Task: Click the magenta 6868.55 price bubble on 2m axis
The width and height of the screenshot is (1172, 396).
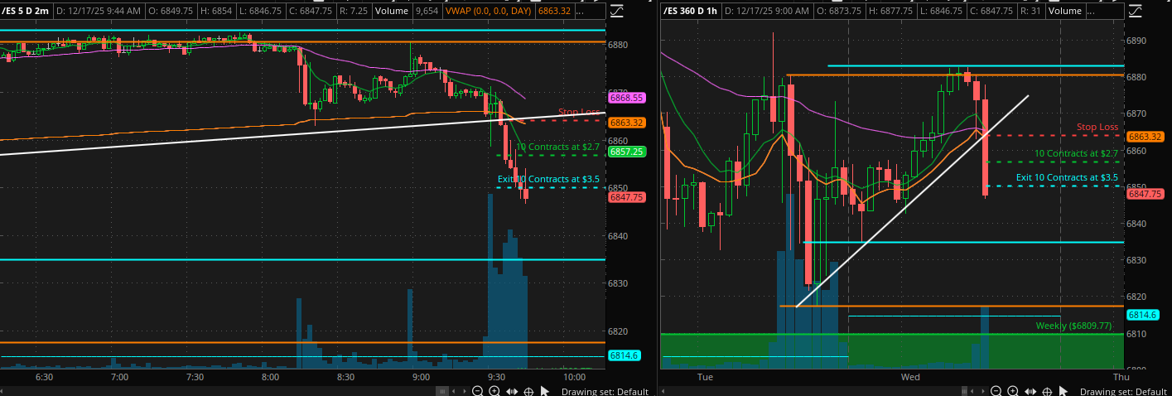Action: [x=626, y=98]
